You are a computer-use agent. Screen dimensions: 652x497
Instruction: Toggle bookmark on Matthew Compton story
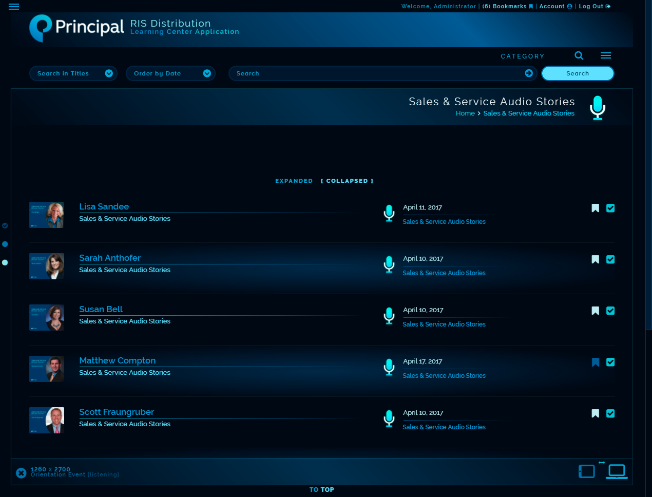point(595,362)
